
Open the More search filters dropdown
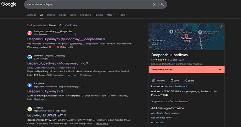tap(110, 15)
